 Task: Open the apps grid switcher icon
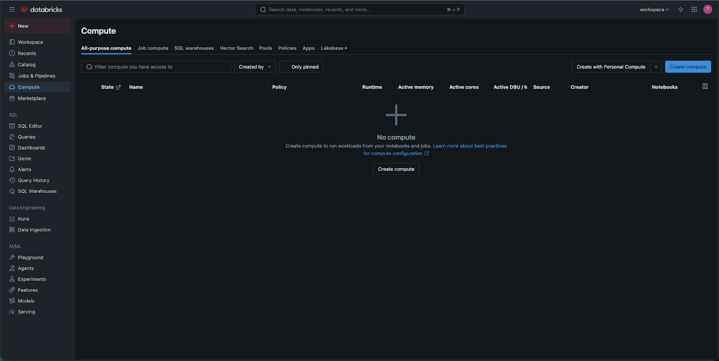pyautogui.click(x=694, y=9)
